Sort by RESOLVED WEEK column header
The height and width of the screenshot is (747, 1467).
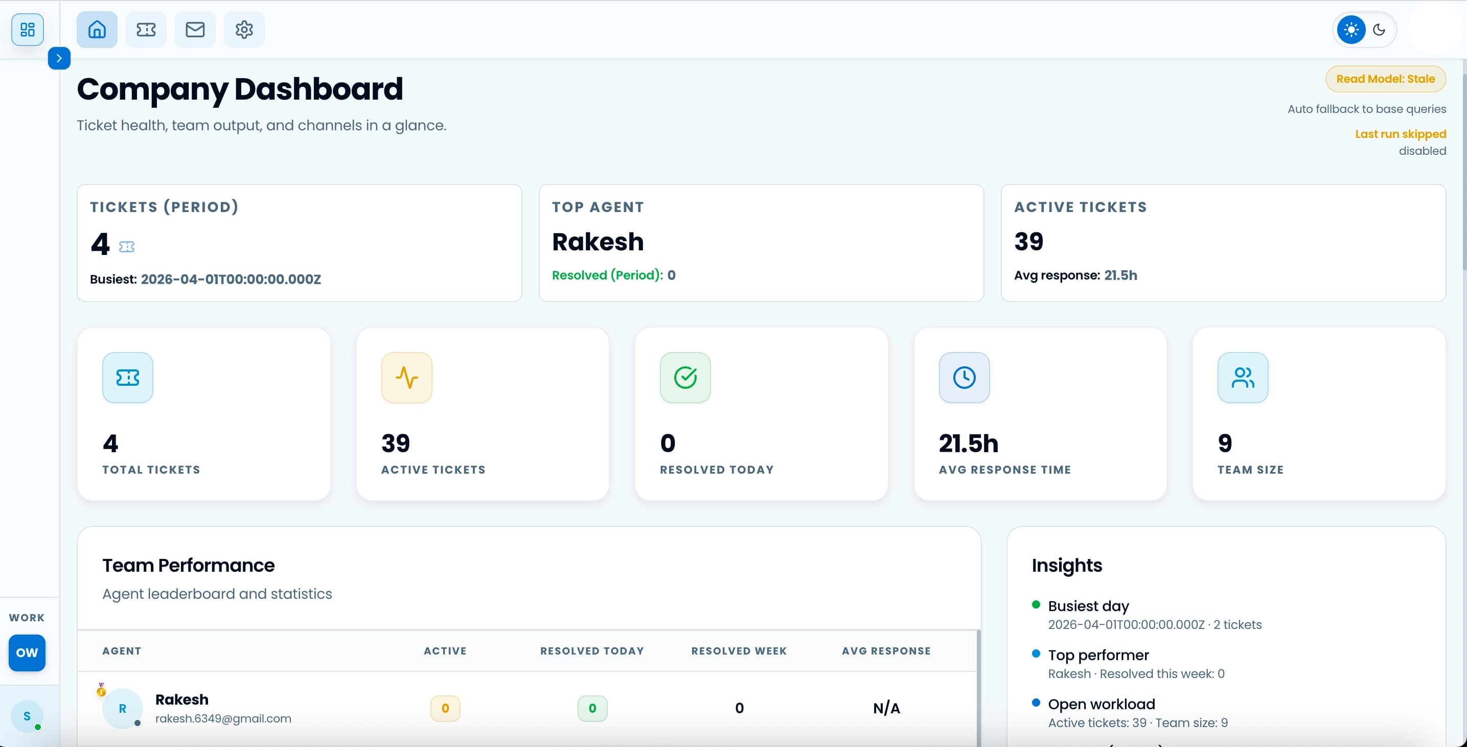pyautogui.click(x=739, y=651)
